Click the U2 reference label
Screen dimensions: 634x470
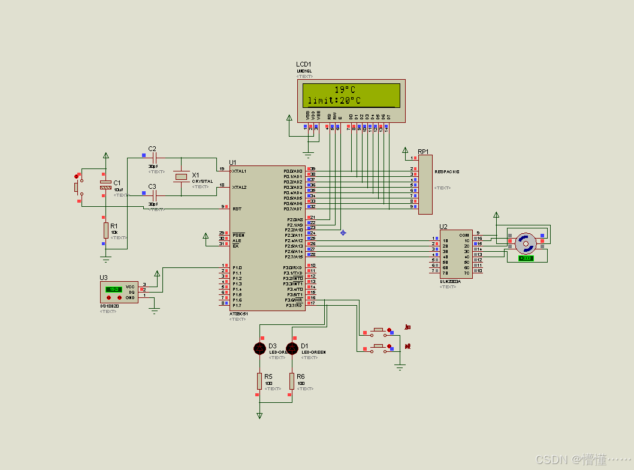click(x=443, y=227)
